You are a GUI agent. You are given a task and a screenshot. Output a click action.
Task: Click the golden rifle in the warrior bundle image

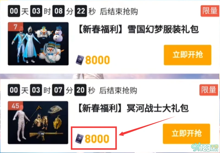tap(45, 135)
